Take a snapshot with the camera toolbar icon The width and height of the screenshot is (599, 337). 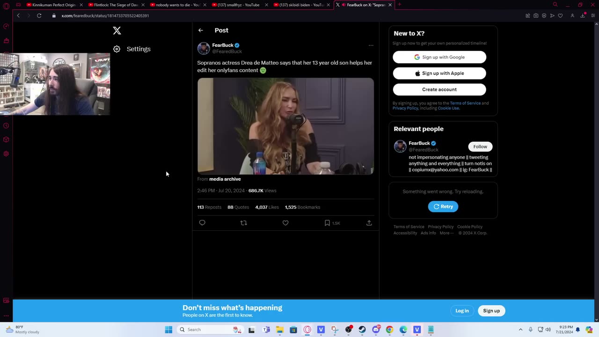536,15
